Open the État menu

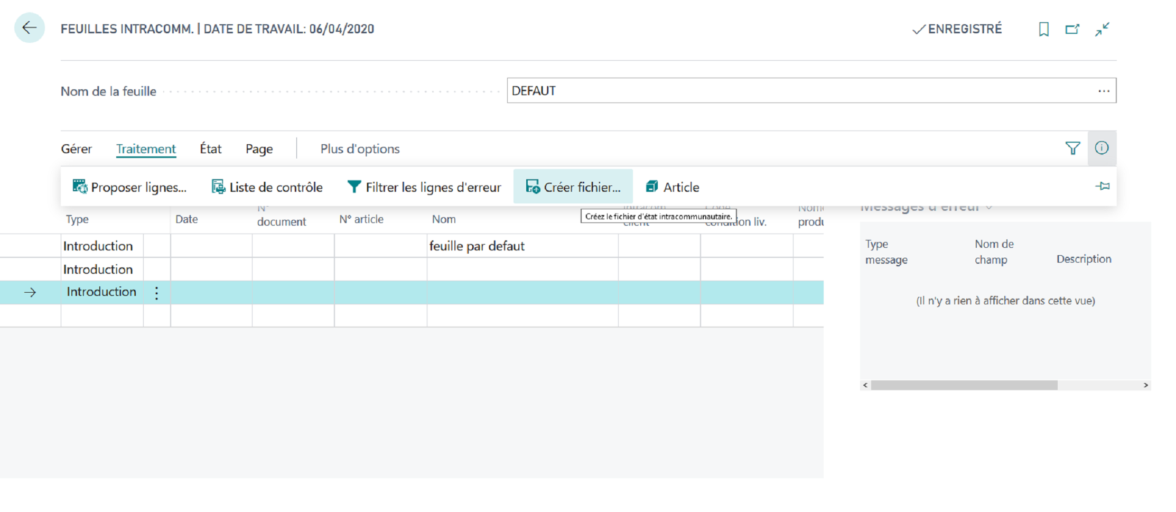210,149
